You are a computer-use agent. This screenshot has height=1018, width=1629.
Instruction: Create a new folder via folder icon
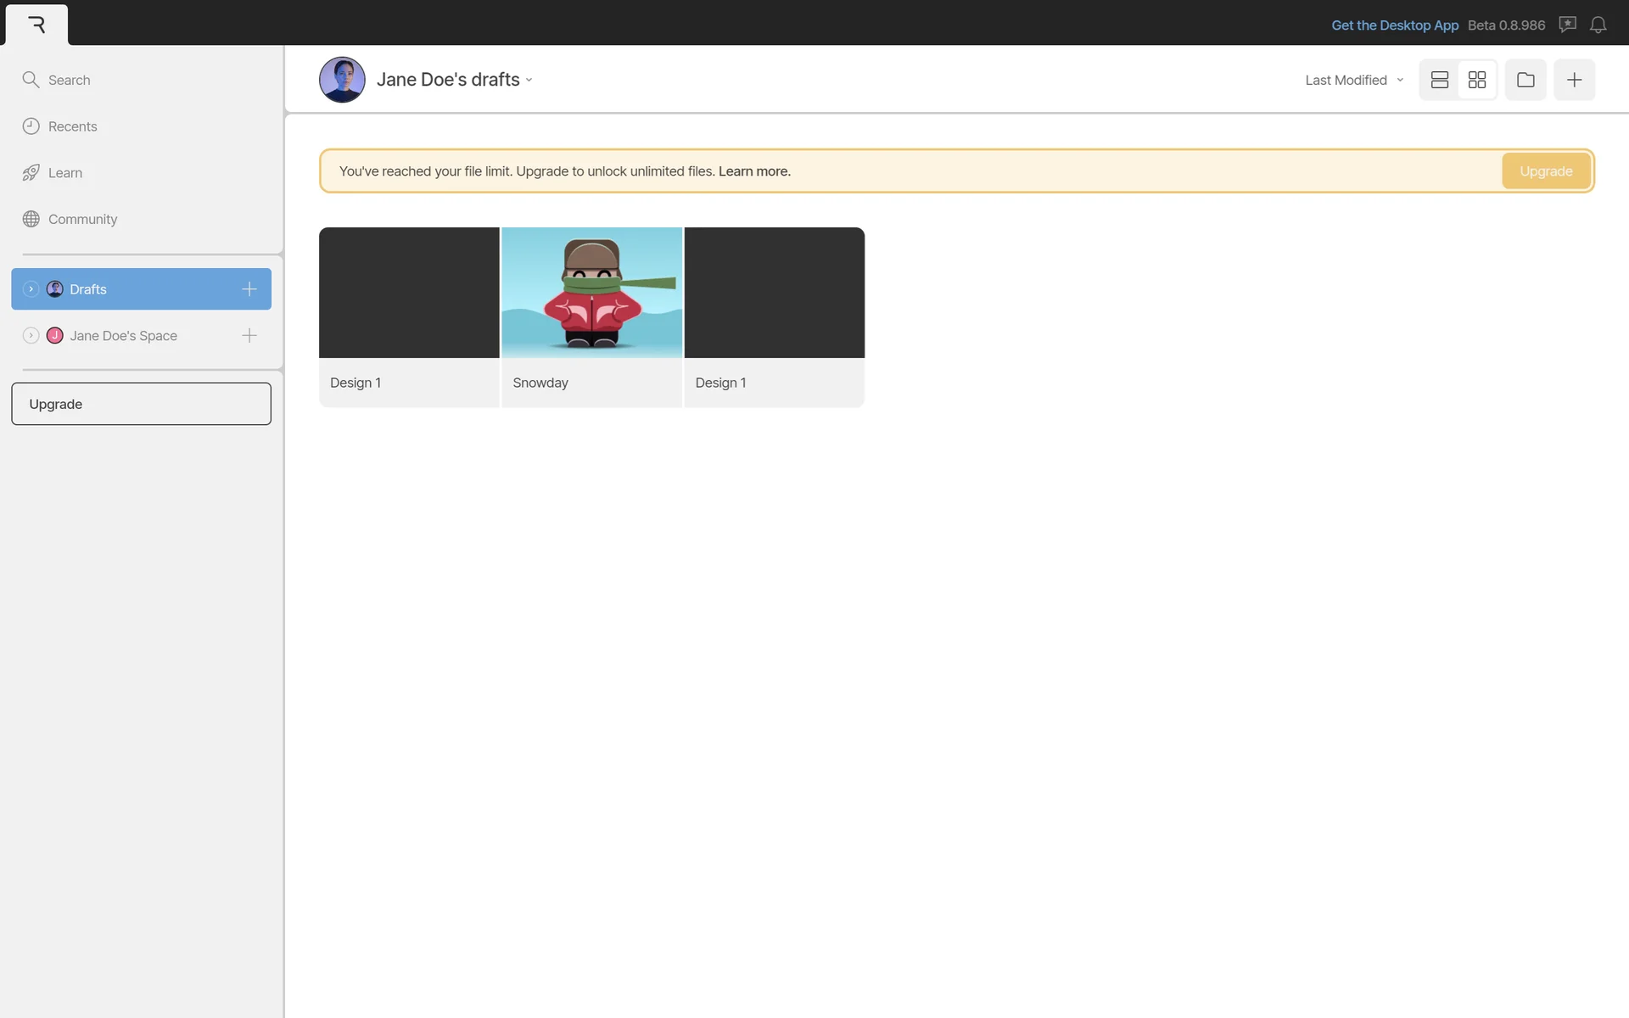tap(1525, 80)
